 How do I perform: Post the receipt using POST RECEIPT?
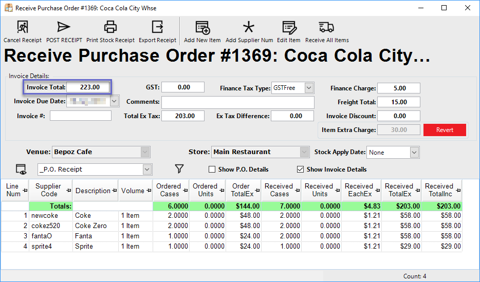[x=64, y=28]
